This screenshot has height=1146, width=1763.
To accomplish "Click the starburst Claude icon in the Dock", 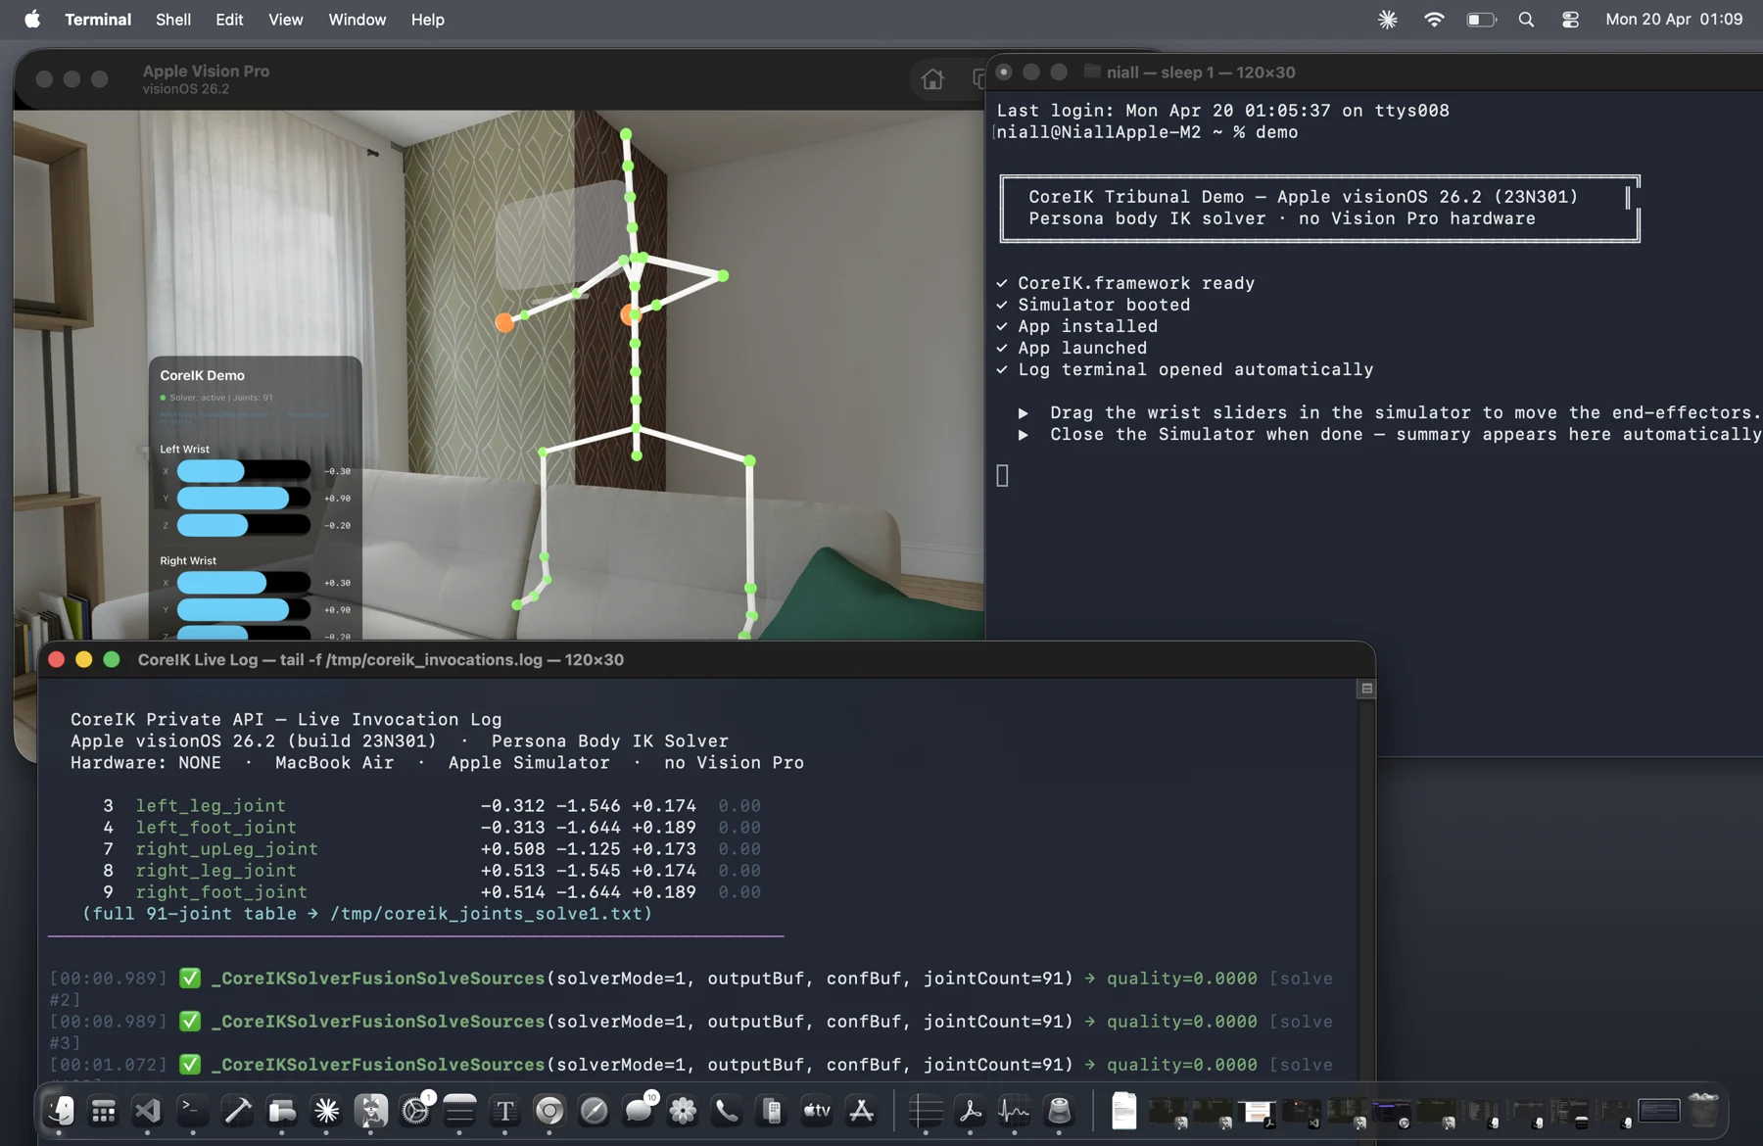I will pyautogui.click(x=326, y=1111).
